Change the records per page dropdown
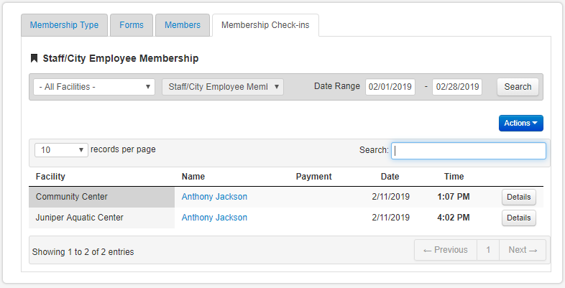Screen dimensions: 565x288 [60, 150]
